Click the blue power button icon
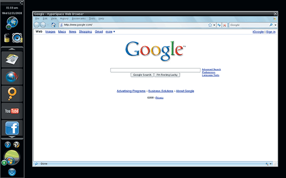Image resolution: width=286 pixels, height=178 pixels. pos(12,172)
